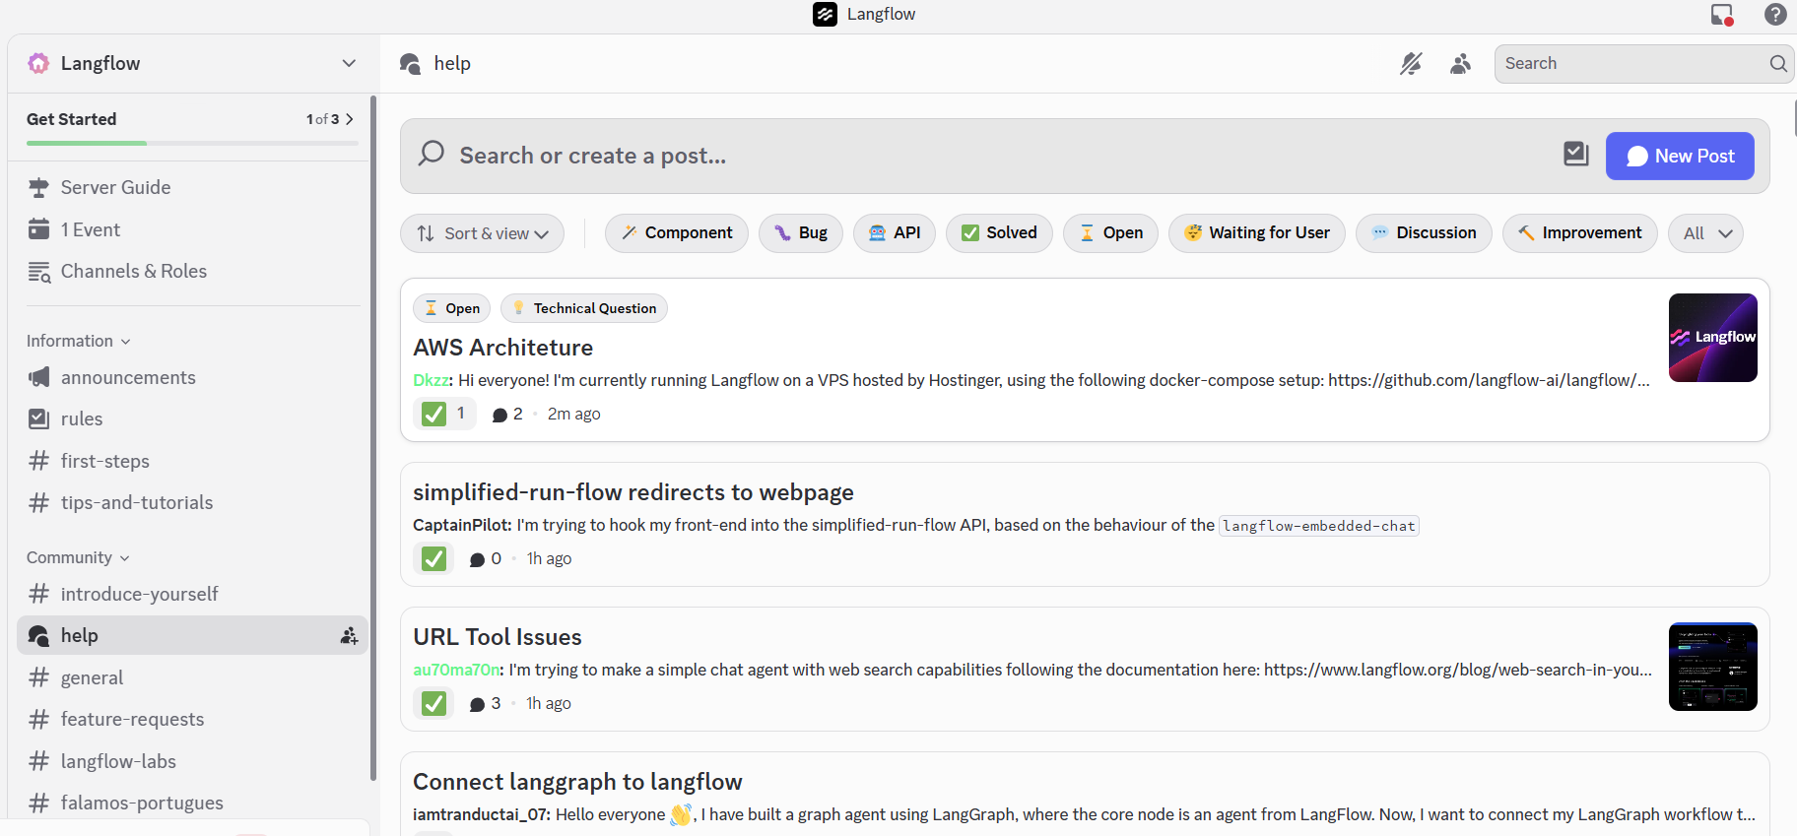Click the Get Started progress bar
The width and height of the screenshot is (1797, 836).
coord(192,143)
